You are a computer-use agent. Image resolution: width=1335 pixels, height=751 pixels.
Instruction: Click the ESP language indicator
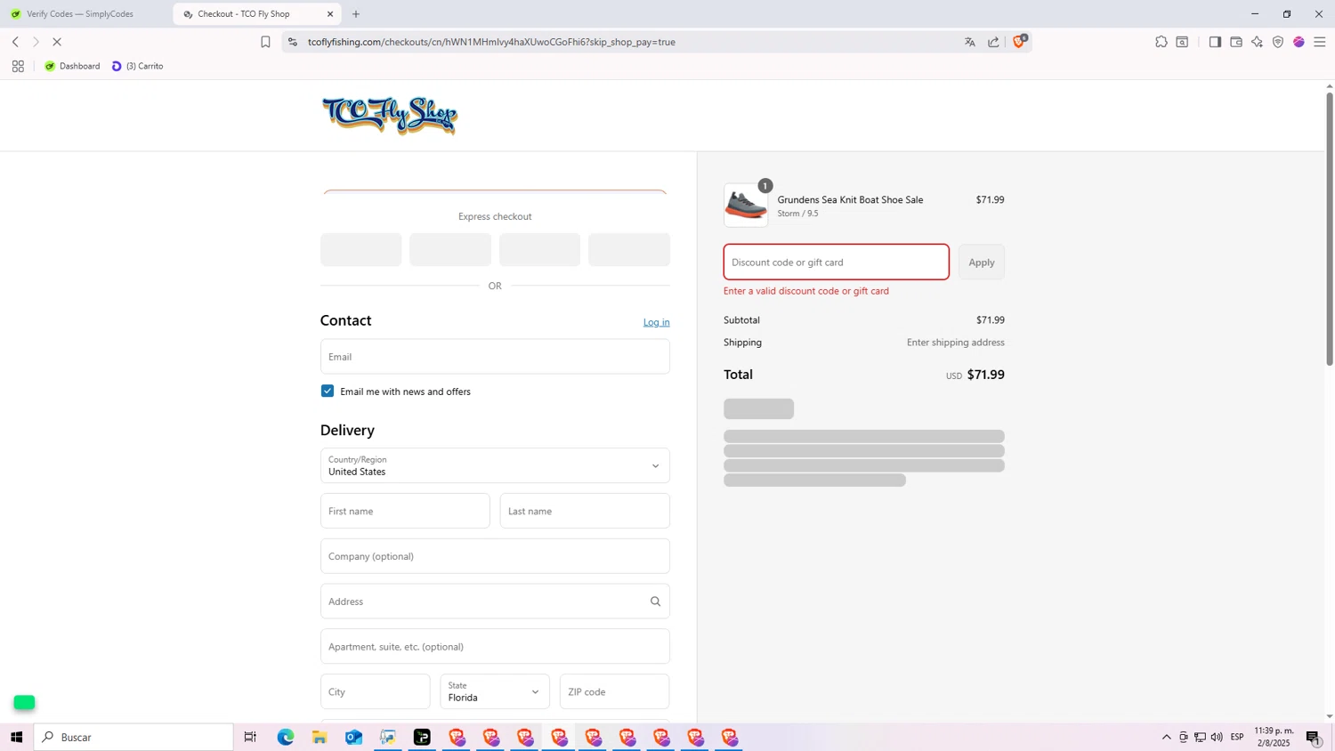click(x=1237, y=737)
